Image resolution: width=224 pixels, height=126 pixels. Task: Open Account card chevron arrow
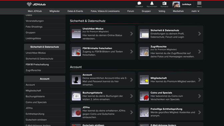(132, 80)
